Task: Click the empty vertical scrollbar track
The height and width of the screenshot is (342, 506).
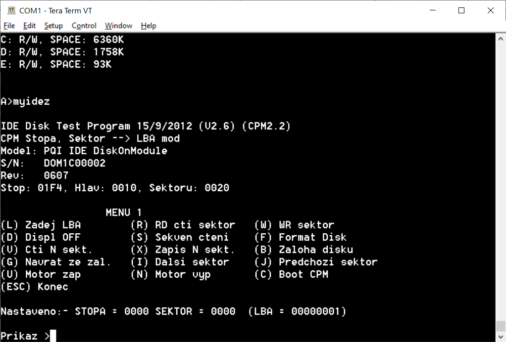Action: coord(501,178)
